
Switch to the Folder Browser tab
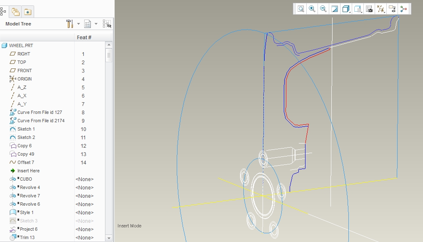coord(15,12)
